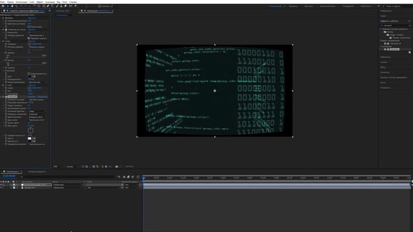Click the Home icon in toolbar
The height and width of the screenshot is (232, 413).
point(3,6)
